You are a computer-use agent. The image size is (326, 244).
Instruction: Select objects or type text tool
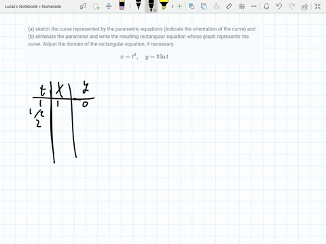pos(83,6)
